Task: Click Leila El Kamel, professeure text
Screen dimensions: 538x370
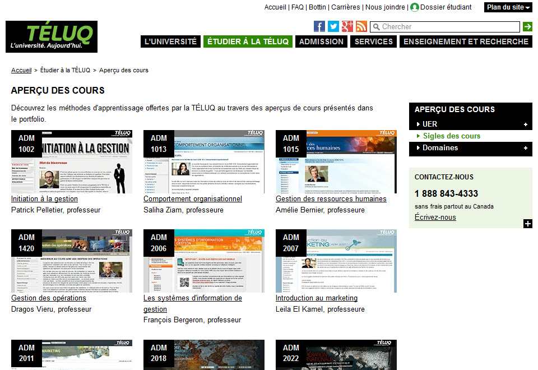Action: pos(320,309)
